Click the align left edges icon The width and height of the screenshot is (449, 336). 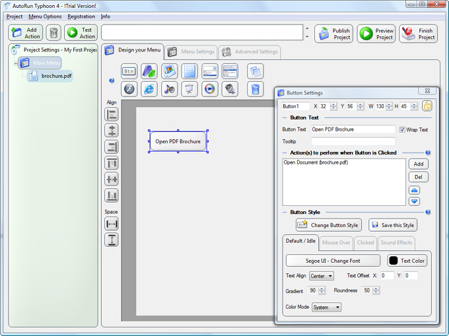[x=112, y=114]
